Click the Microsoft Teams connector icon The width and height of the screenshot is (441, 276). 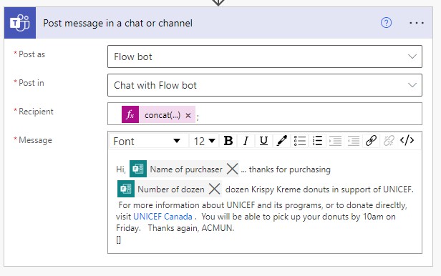(x=20, y=23)
